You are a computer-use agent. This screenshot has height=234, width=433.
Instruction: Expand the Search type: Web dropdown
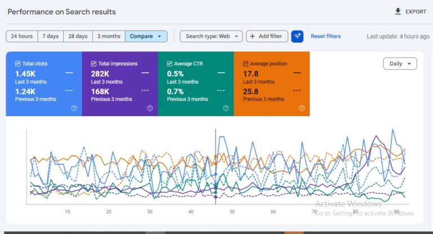point(211,36)
